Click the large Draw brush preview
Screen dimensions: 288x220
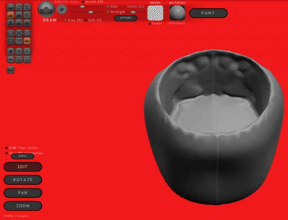46,9
